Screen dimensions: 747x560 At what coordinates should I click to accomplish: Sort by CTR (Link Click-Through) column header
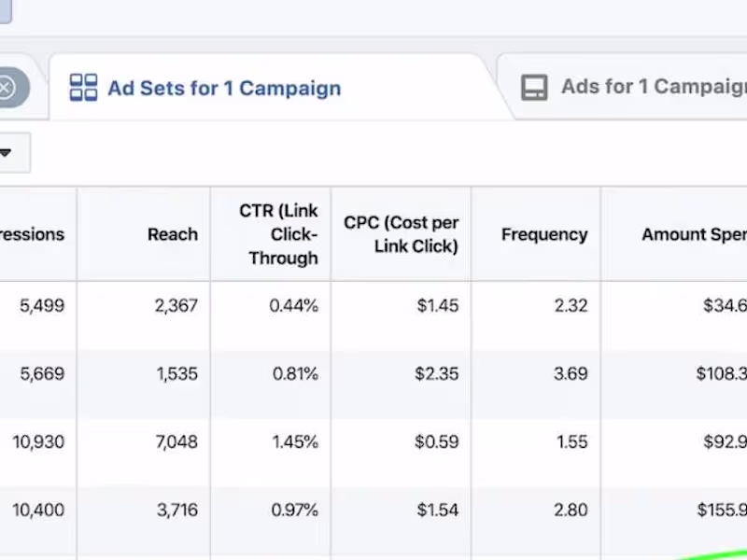[278, 234]
